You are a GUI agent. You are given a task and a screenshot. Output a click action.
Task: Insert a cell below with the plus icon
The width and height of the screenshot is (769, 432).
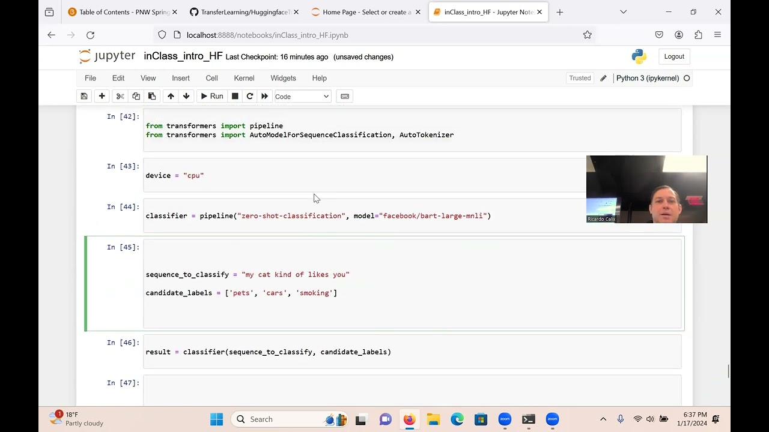tap(102, 96)
